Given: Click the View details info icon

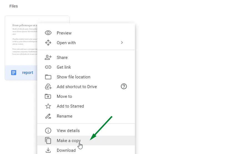Looking at the screenshot, I should tap(48, 131).
